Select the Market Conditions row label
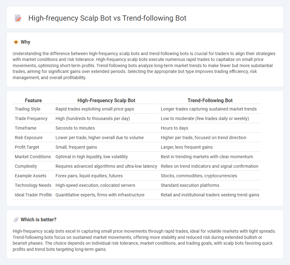The height and width of the screenshot is (265, 290). pyautogui.click(x=33, y=157)
